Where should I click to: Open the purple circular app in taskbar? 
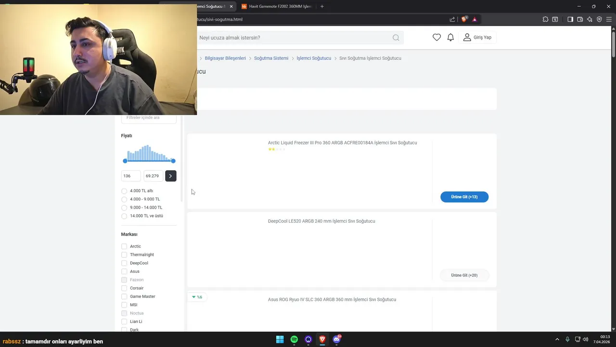308,339
